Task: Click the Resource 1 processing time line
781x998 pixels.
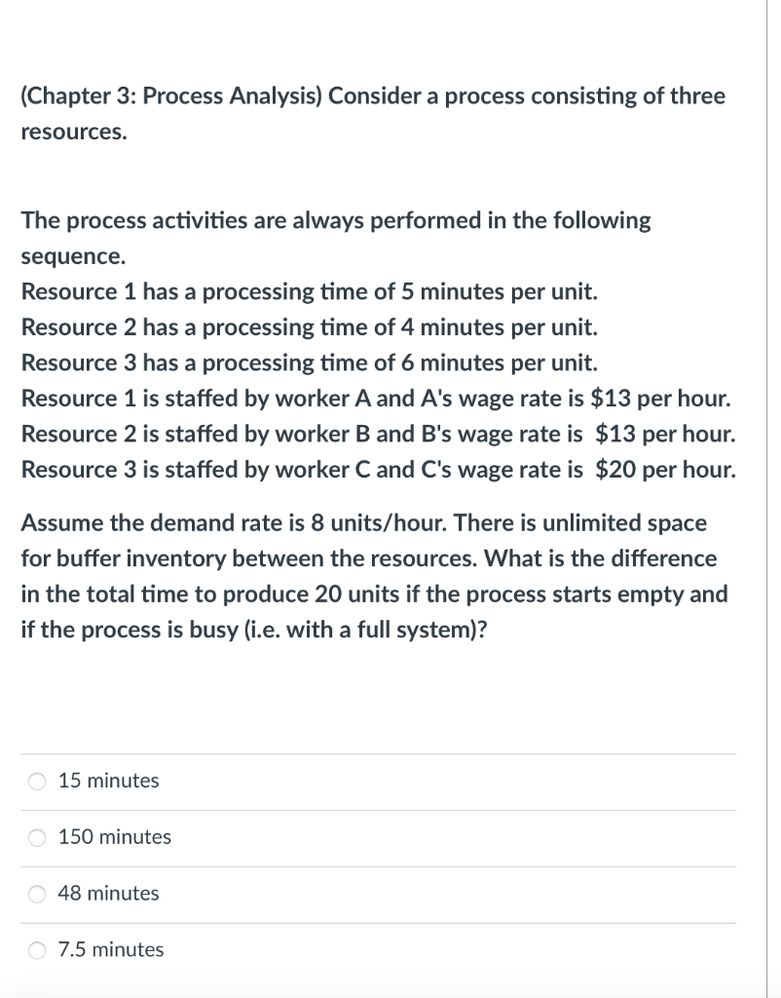Action: point(310,291)
